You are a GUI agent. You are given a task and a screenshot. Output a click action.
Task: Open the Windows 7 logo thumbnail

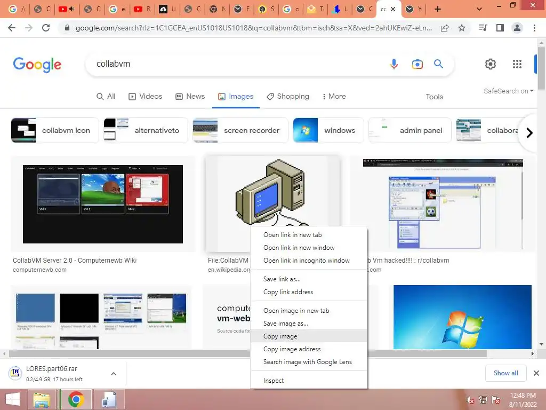[462, 317]
